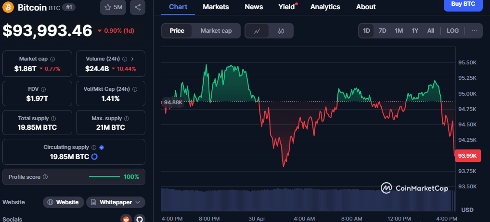
Task: Click the 30 Apr date axis label
Action: click(257, 219)
